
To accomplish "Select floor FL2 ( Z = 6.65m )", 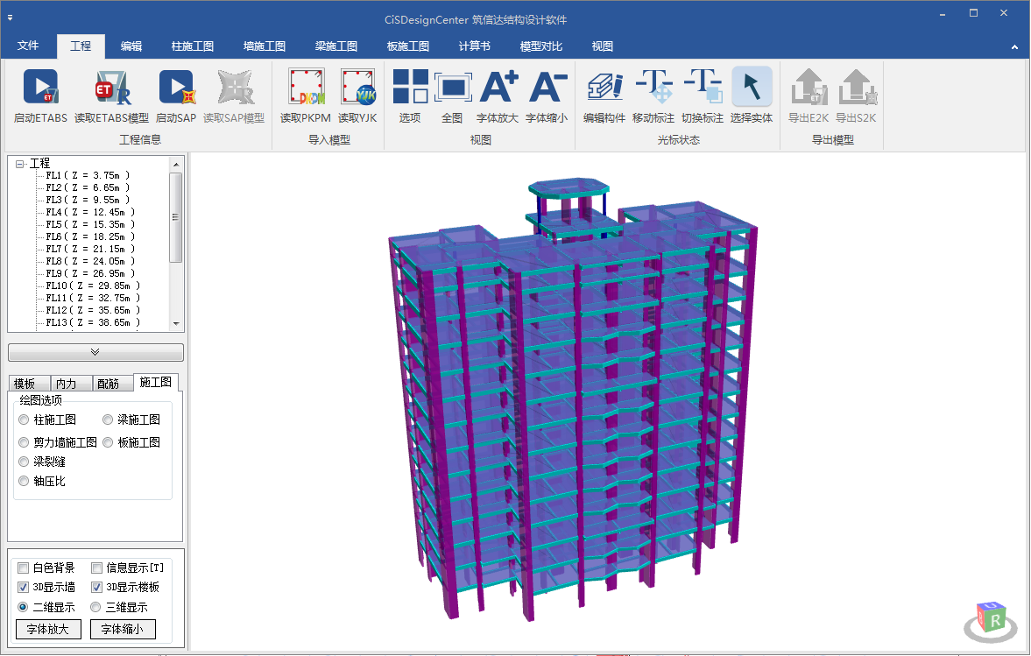I will coord(88,188).
